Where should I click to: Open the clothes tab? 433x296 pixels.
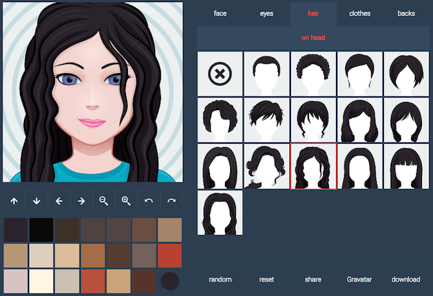[359, 14]
